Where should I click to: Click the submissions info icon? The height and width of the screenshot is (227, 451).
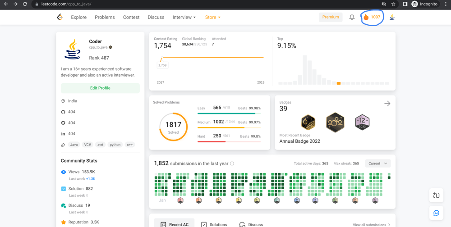point(232,163)
